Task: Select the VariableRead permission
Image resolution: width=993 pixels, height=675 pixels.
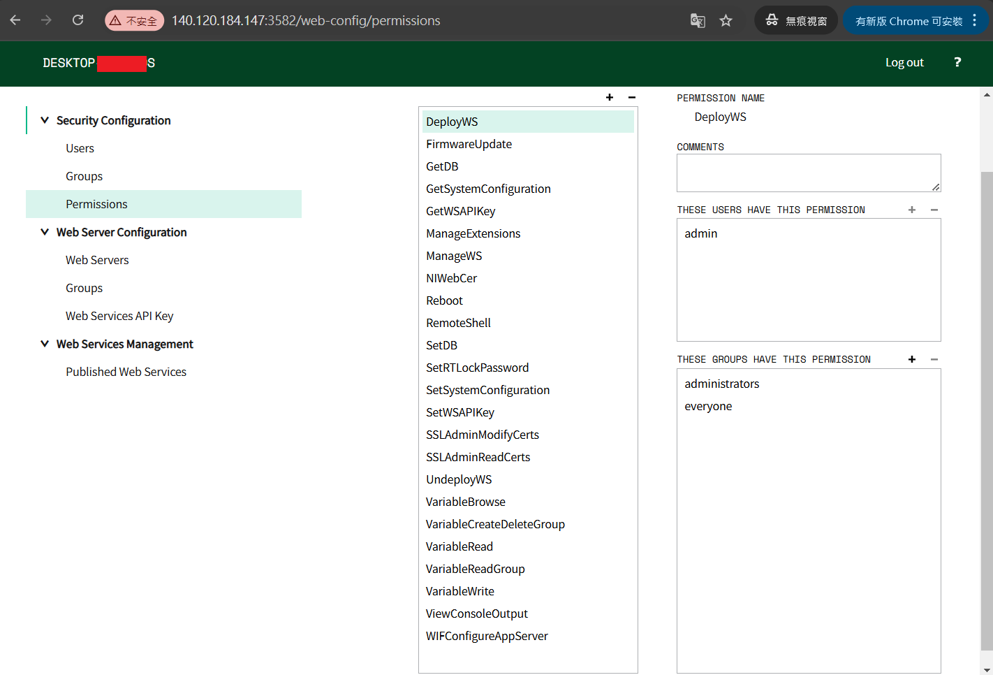Action: coord(528,546)
